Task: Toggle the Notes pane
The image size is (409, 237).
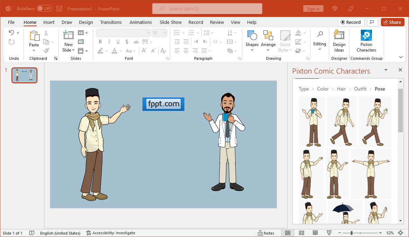Action: [266, 233]
